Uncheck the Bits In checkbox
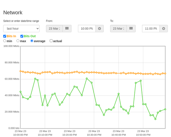Viewport: 171px width, 137px height. tap(5, 36)
